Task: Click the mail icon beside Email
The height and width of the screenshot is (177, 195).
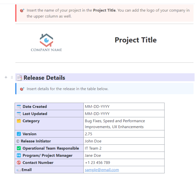Action: 19,170
